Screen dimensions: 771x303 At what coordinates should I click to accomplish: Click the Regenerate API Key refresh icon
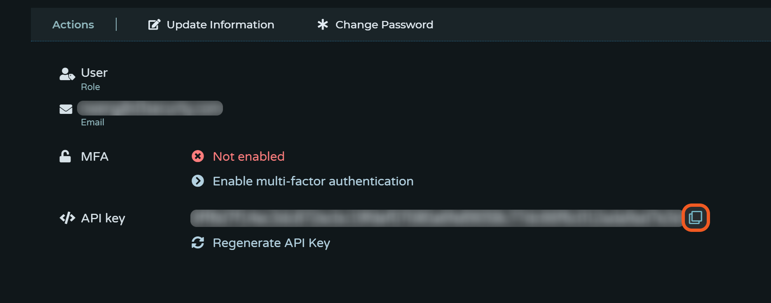[x=198, y=243]
